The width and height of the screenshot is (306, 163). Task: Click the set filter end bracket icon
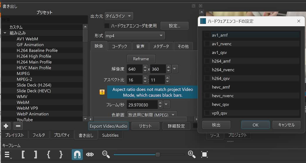(x=35, y=154)
